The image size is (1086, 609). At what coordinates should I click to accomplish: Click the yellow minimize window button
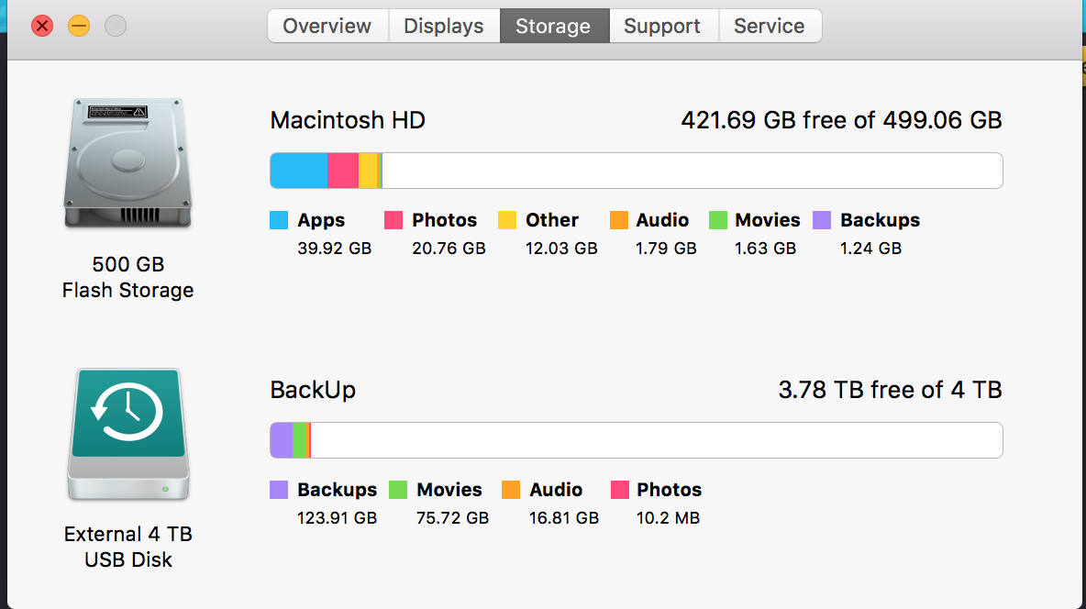tap(79, 27)
